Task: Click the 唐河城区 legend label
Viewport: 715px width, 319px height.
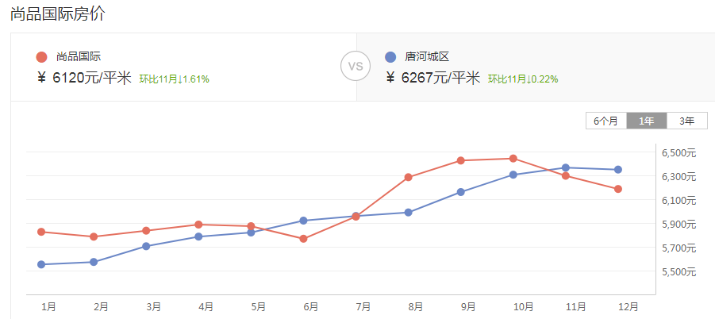Action: click(426, 56)
